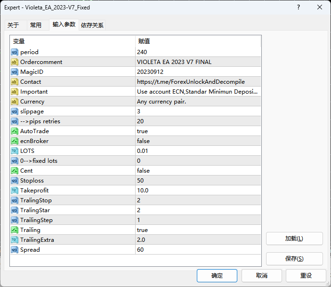Click the boolean icon beside AutoTrade
The height and width of the screenshot is (287, 331).
tap(15, 131)
